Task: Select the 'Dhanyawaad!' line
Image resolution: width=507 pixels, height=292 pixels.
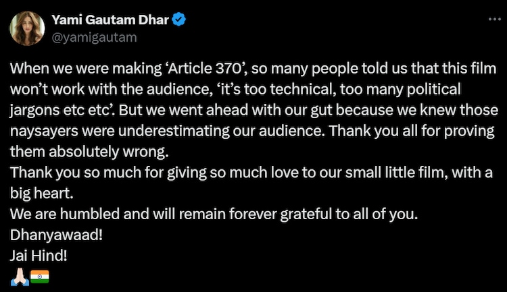Action: (x=49, y=237)
